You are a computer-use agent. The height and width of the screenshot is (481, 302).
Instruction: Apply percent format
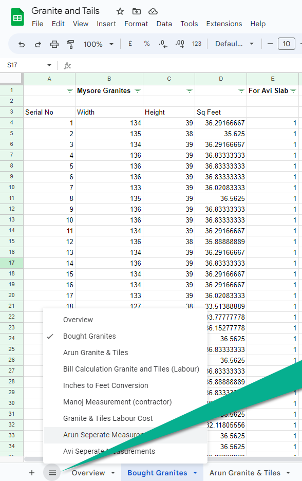coord(147,44)
